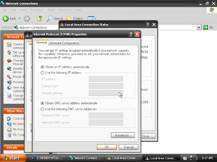
Task: Click Change settings of this connection icon
Action: 9,96
